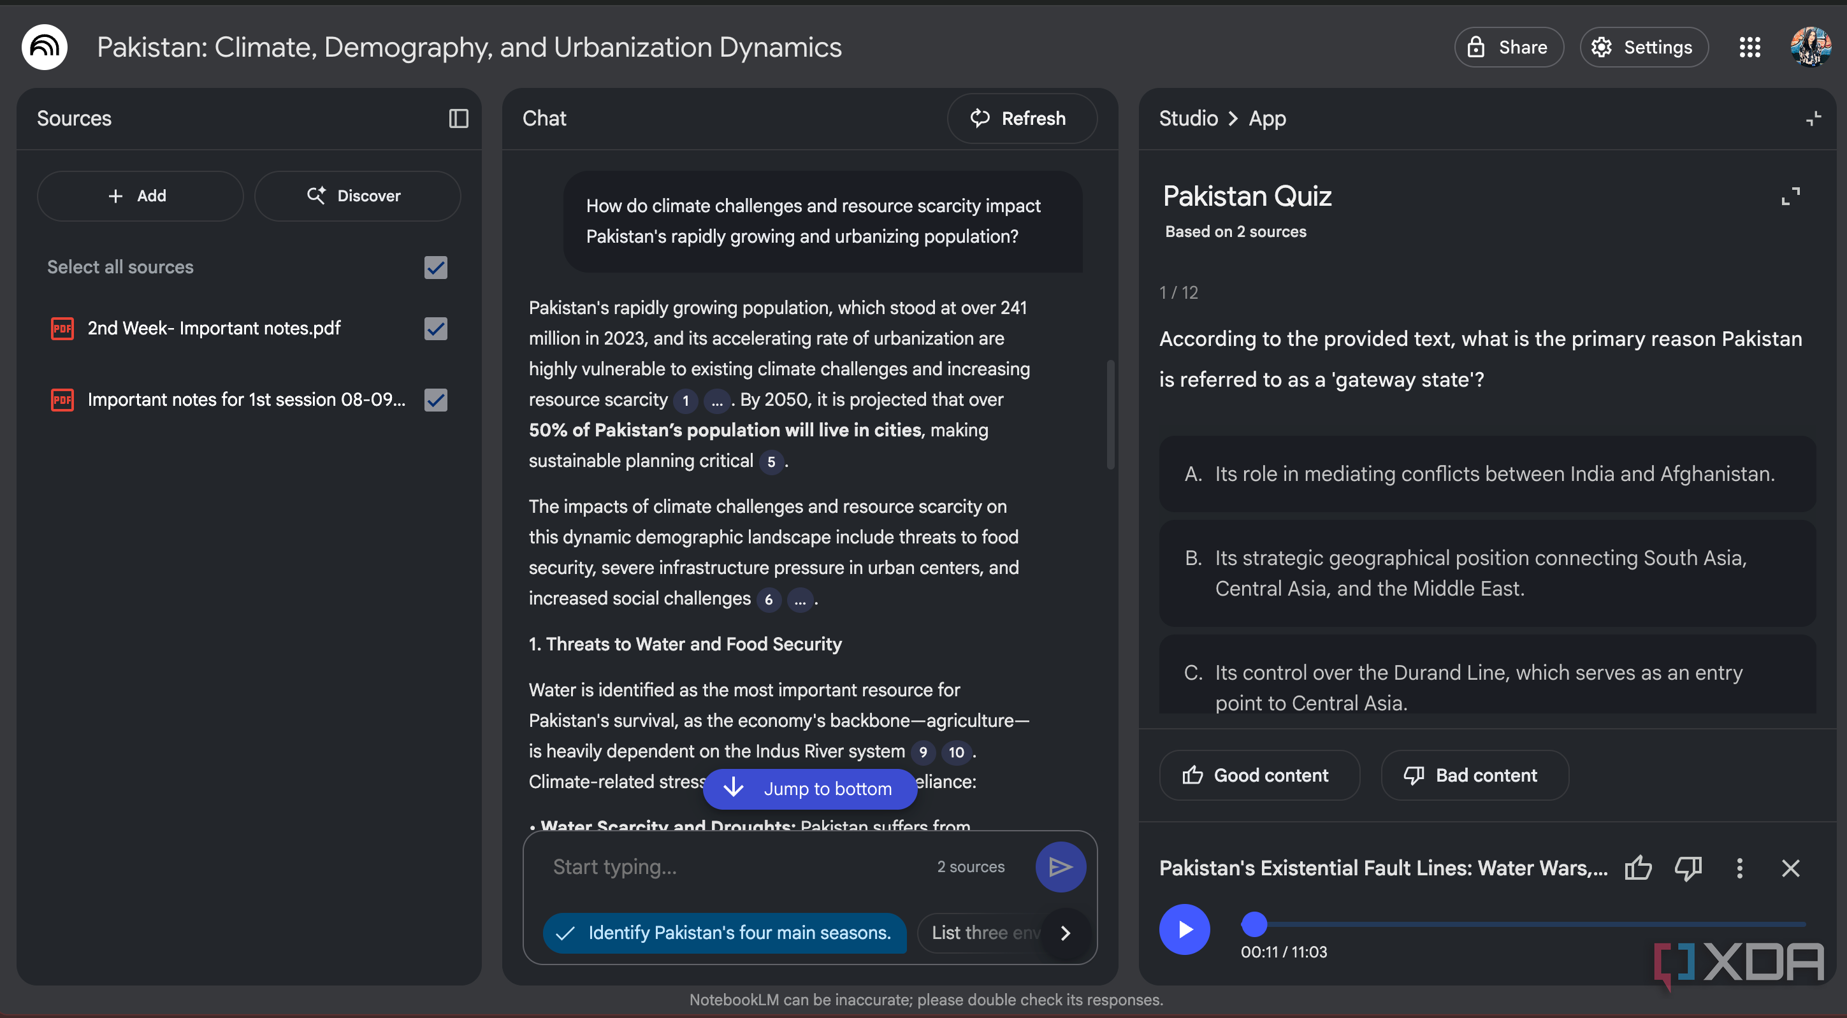Close the audio overview player
This screenshot has width=1847, height=1018.
[x=1790, y=868]
